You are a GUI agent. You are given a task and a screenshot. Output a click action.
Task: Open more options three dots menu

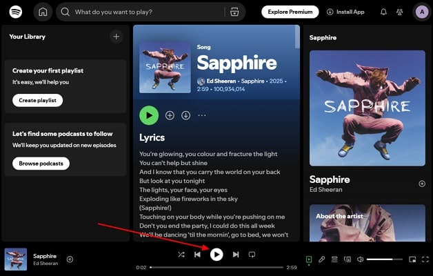202,115
